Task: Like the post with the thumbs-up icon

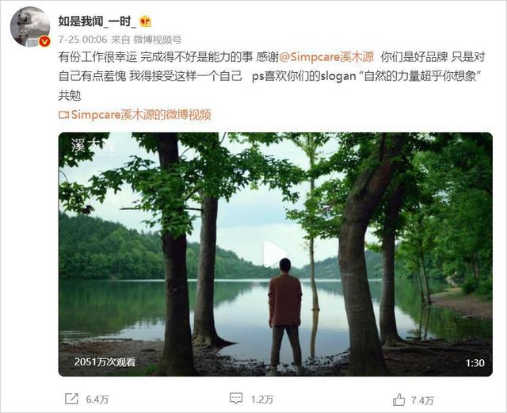Action: tap(399, 400)
